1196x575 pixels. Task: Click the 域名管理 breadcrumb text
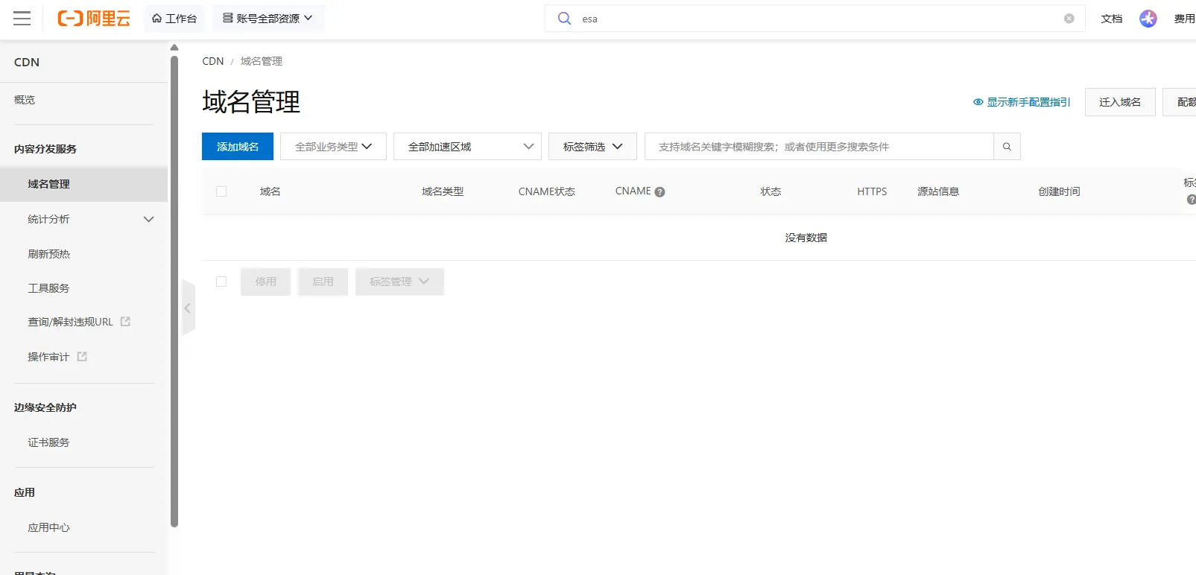[262, 61]
